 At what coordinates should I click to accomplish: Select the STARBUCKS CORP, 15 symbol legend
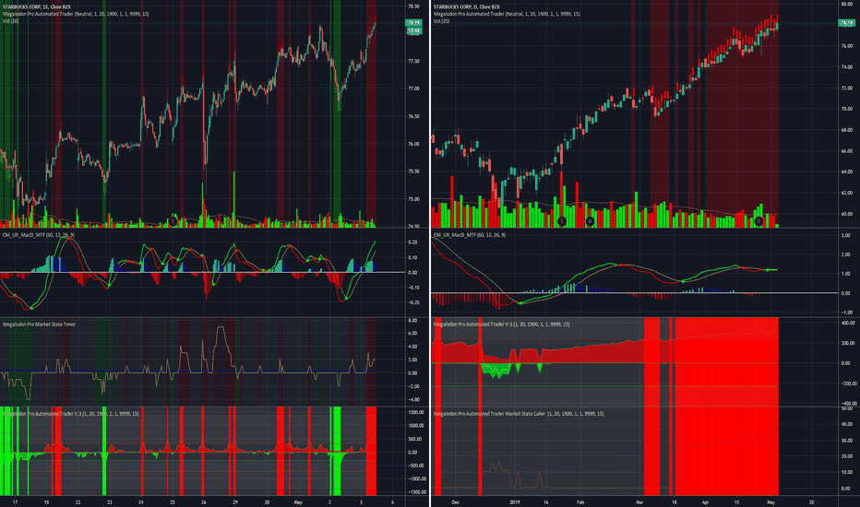(37, 7)
